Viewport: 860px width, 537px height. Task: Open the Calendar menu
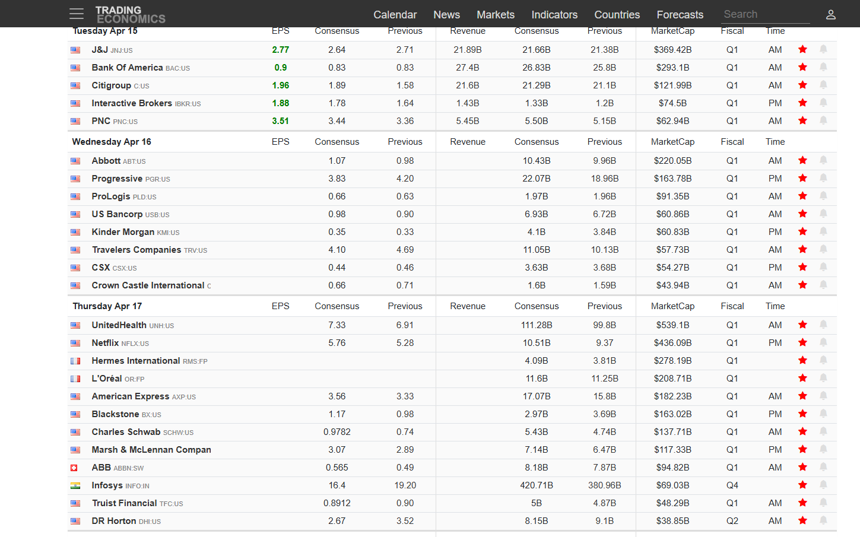pos(395,15)
